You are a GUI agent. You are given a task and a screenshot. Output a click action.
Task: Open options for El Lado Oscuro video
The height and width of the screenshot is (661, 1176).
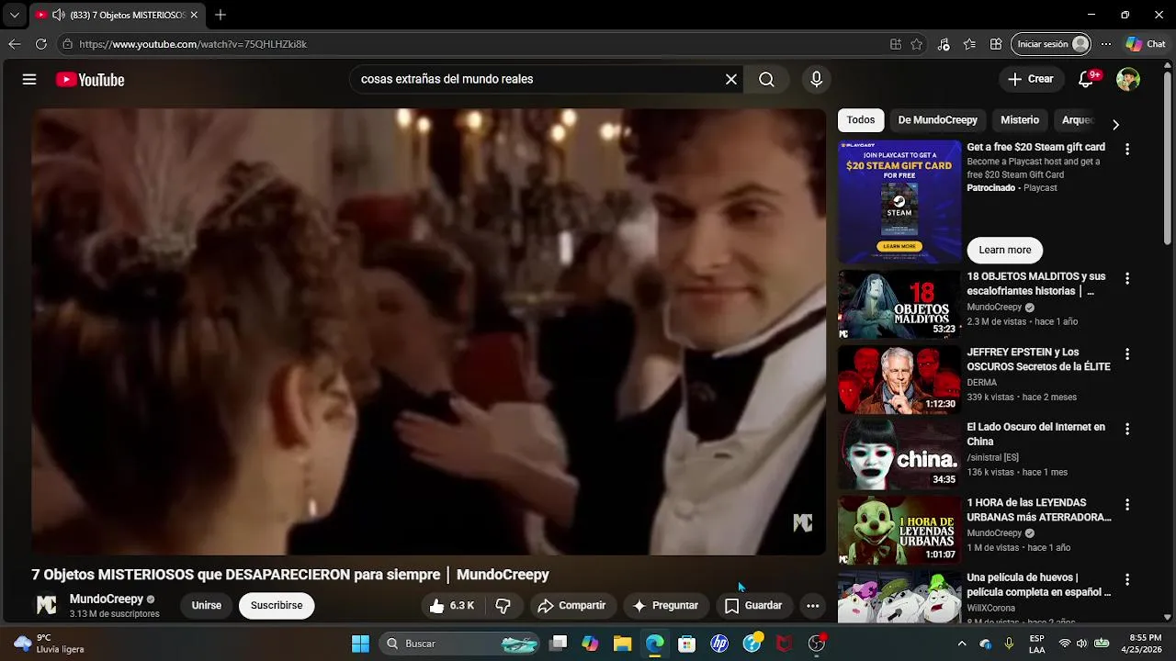[x=1127, y=429]
